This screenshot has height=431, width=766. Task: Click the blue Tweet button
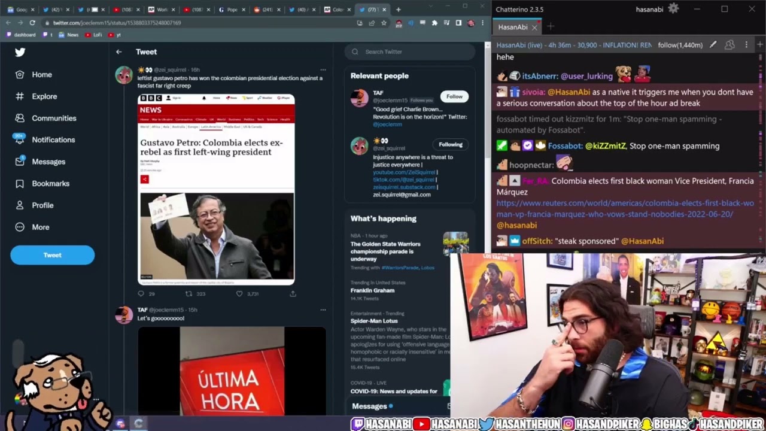pyautogui.click(x=52, y=255)
